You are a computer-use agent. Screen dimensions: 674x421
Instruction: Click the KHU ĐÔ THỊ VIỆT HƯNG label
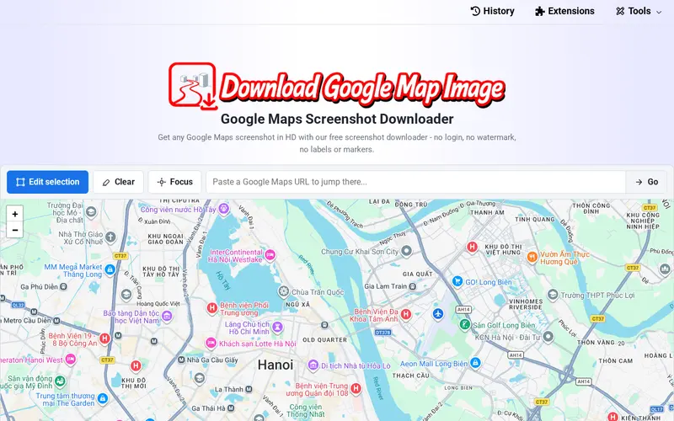coord(503,249)
